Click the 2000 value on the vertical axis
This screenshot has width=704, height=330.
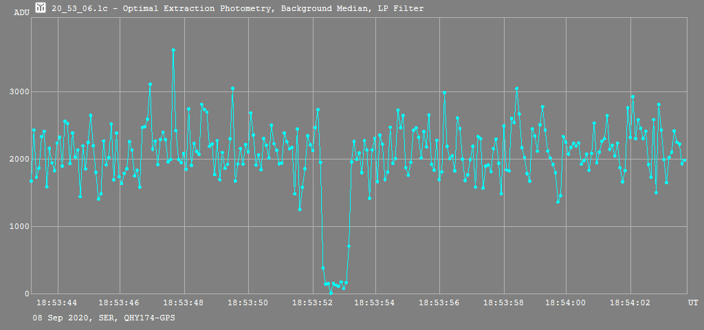[x=15, y=159]
